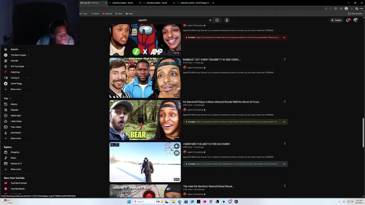Open 'I SURVIVED THE ARCTIC FOR 24 HOURS' title

(206, 144)
